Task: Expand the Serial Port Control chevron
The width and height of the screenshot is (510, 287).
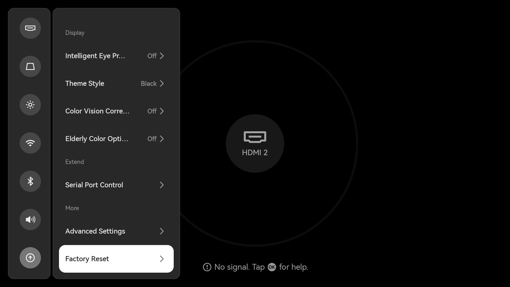Action: (x=162, y=185)
